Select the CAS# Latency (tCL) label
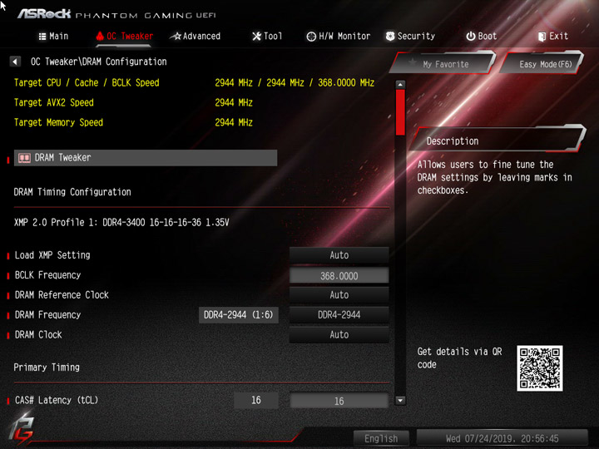Image resolution: width=599 pixels, height=449 pixels. click(x=57, y=400)
